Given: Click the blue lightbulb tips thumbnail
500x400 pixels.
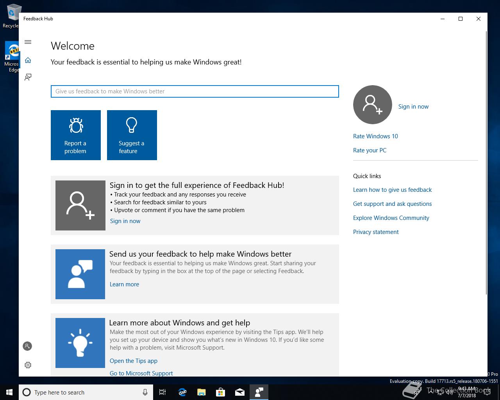Looking at the screenshot, I should tap(80, 343).
